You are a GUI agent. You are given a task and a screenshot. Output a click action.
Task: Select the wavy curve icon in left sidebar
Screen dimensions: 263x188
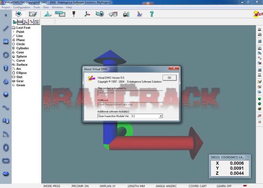pos(6,107)
